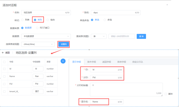The image size is (179, 107).
Task: Click the 设置列 button
Action: 63,44
